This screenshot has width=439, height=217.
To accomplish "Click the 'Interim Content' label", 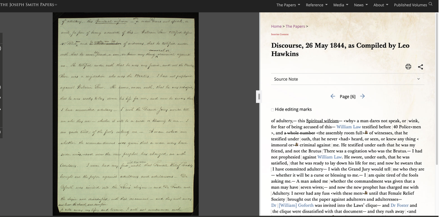I will (x=280, y=34).
